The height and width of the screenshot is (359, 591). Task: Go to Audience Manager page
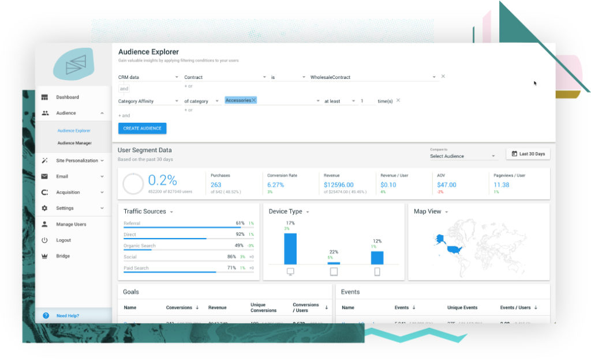74,143
